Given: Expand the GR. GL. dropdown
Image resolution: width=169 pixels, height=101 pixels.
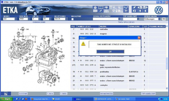Looking at the screenshot, I should (x=40, y=19).
